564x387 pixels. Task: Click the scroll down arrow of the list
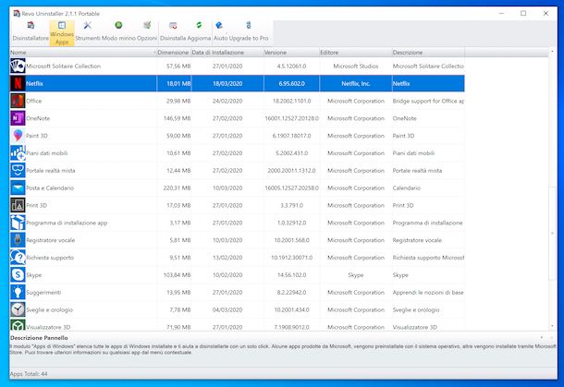pyautogui.click(x=553, y=326)
